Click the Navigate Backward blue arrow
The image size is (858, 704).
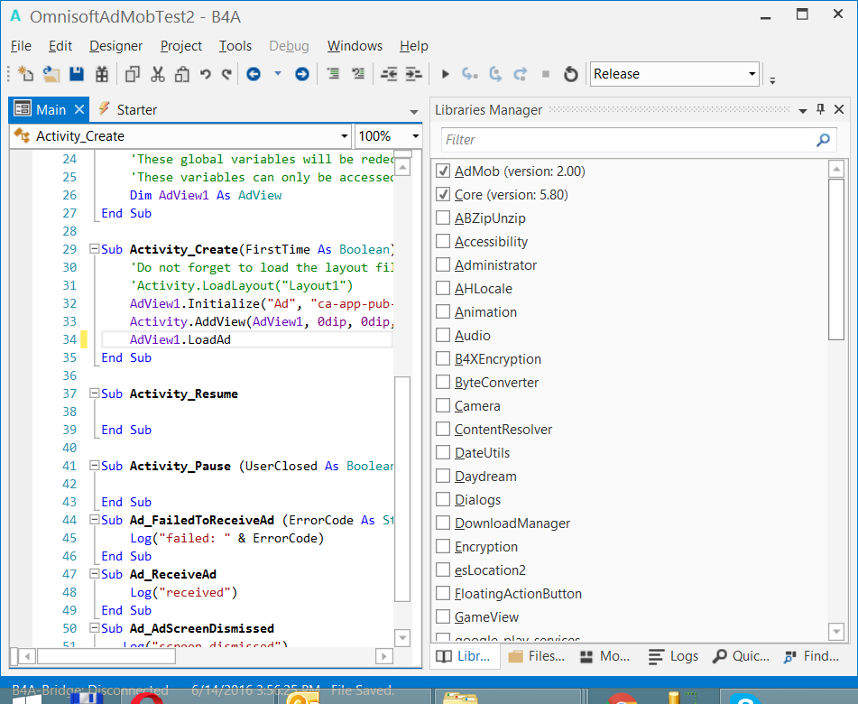(x=254, y=74)
